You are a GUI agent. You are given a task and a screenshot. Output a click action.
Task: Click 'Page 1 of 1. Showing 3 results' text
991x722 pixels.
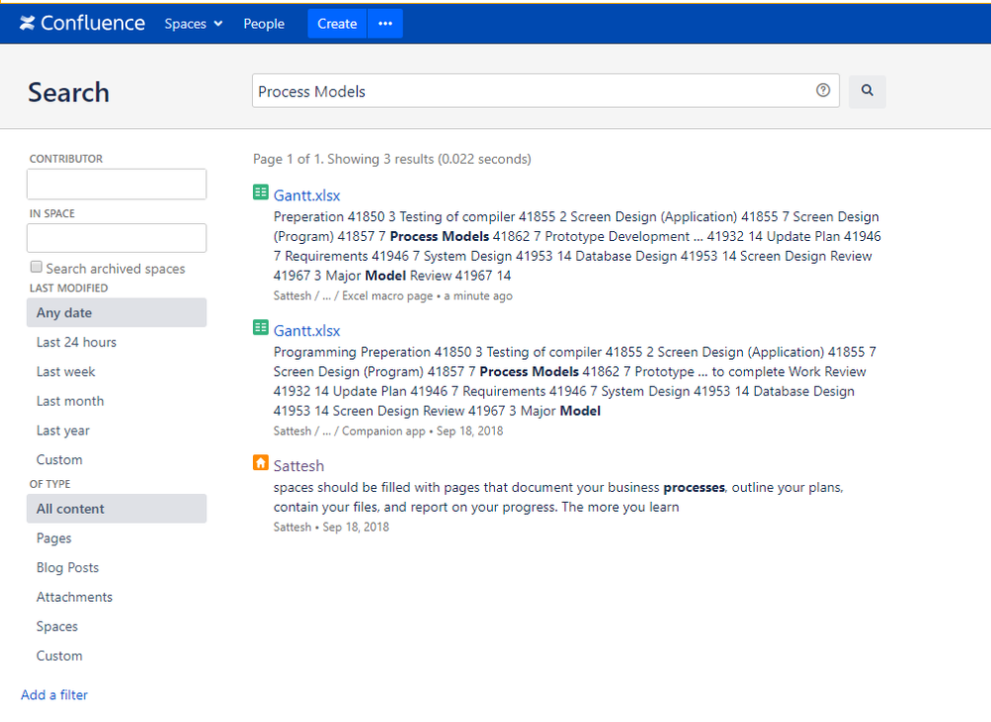tap(392, 160)
